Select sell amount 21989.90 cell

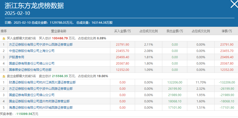point(175,95)
